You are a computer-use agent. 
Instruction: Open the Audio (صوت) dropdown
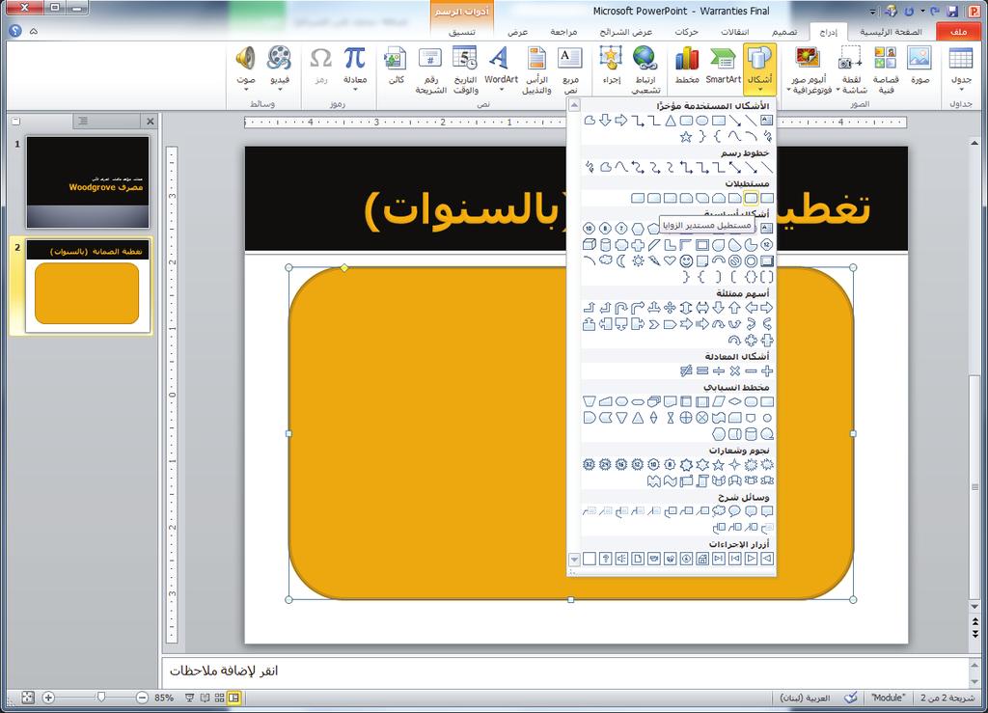coord(245,90)
